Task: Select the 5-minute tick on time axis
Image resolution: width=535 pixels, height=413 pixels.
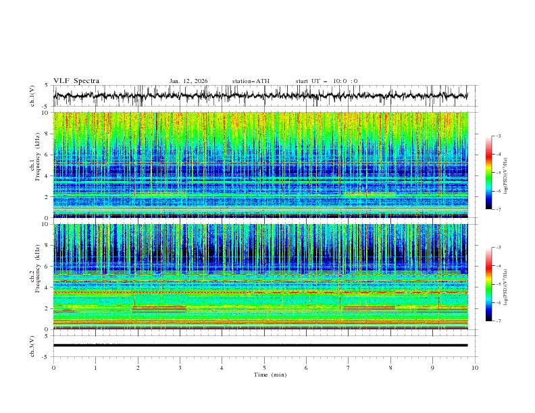Action: [x=264, y=368]
